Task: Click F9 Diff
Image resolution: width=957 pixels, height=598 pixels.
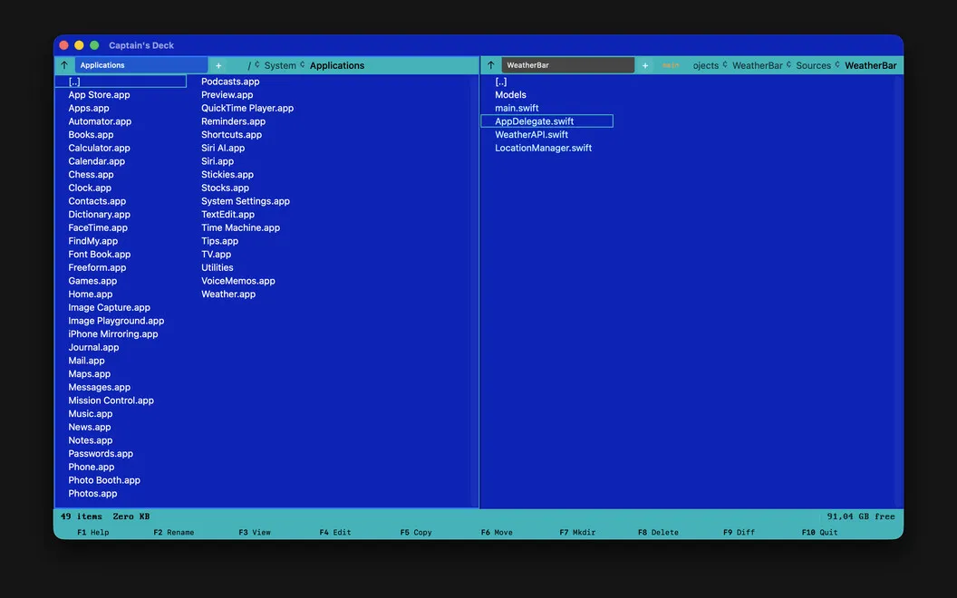Action: pyautogui.click(x=739, y=532)
